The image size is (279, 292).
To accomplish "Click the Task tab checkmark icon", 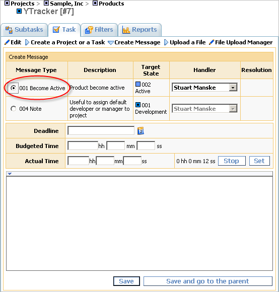I will click(x=56, y=30).
